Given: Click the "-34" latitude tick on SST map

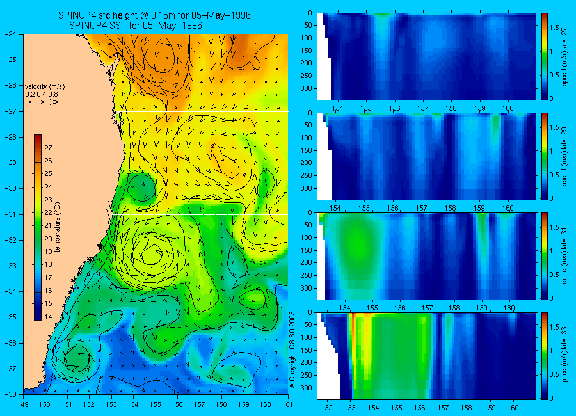Looking at the screenshot, I should tap(11, 291).
